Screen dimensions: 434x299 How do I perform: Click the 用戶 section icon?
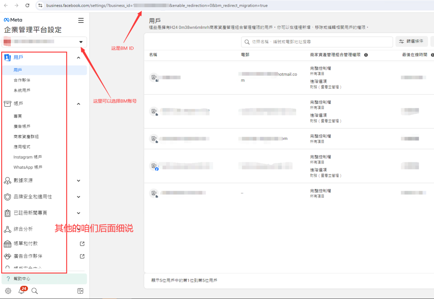(x=8, y=57)
